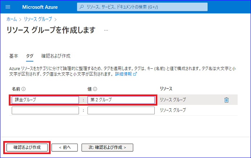This screenshot has height=158, width=251.
Task: Select the タグ tab
Action: click(30, 56)
